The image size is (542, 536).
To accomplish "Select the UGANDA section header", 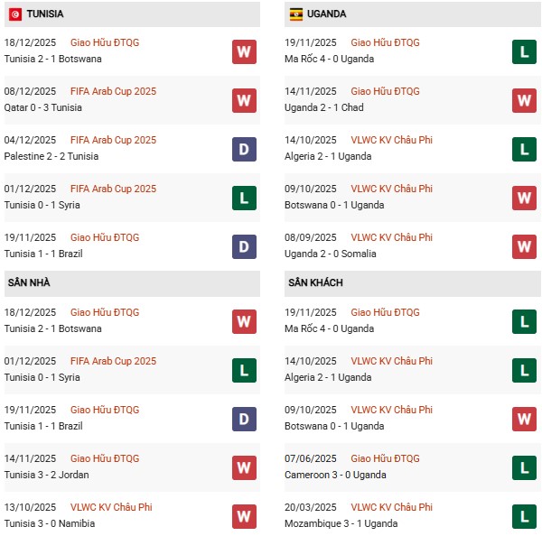I will point(326,14).
